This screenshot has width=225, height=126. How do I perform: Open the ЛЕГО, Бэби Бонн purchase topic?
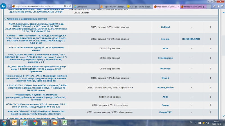coord(36,27)
